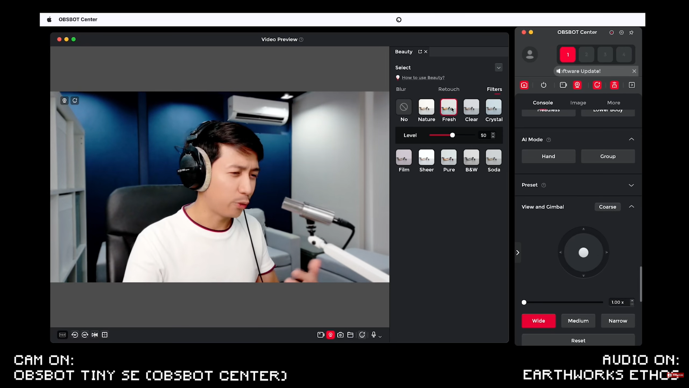Image resolution: width=689 pixels, height=388 pixels.
Task: Click the filter Level slider handle
Action: point(452,135)
